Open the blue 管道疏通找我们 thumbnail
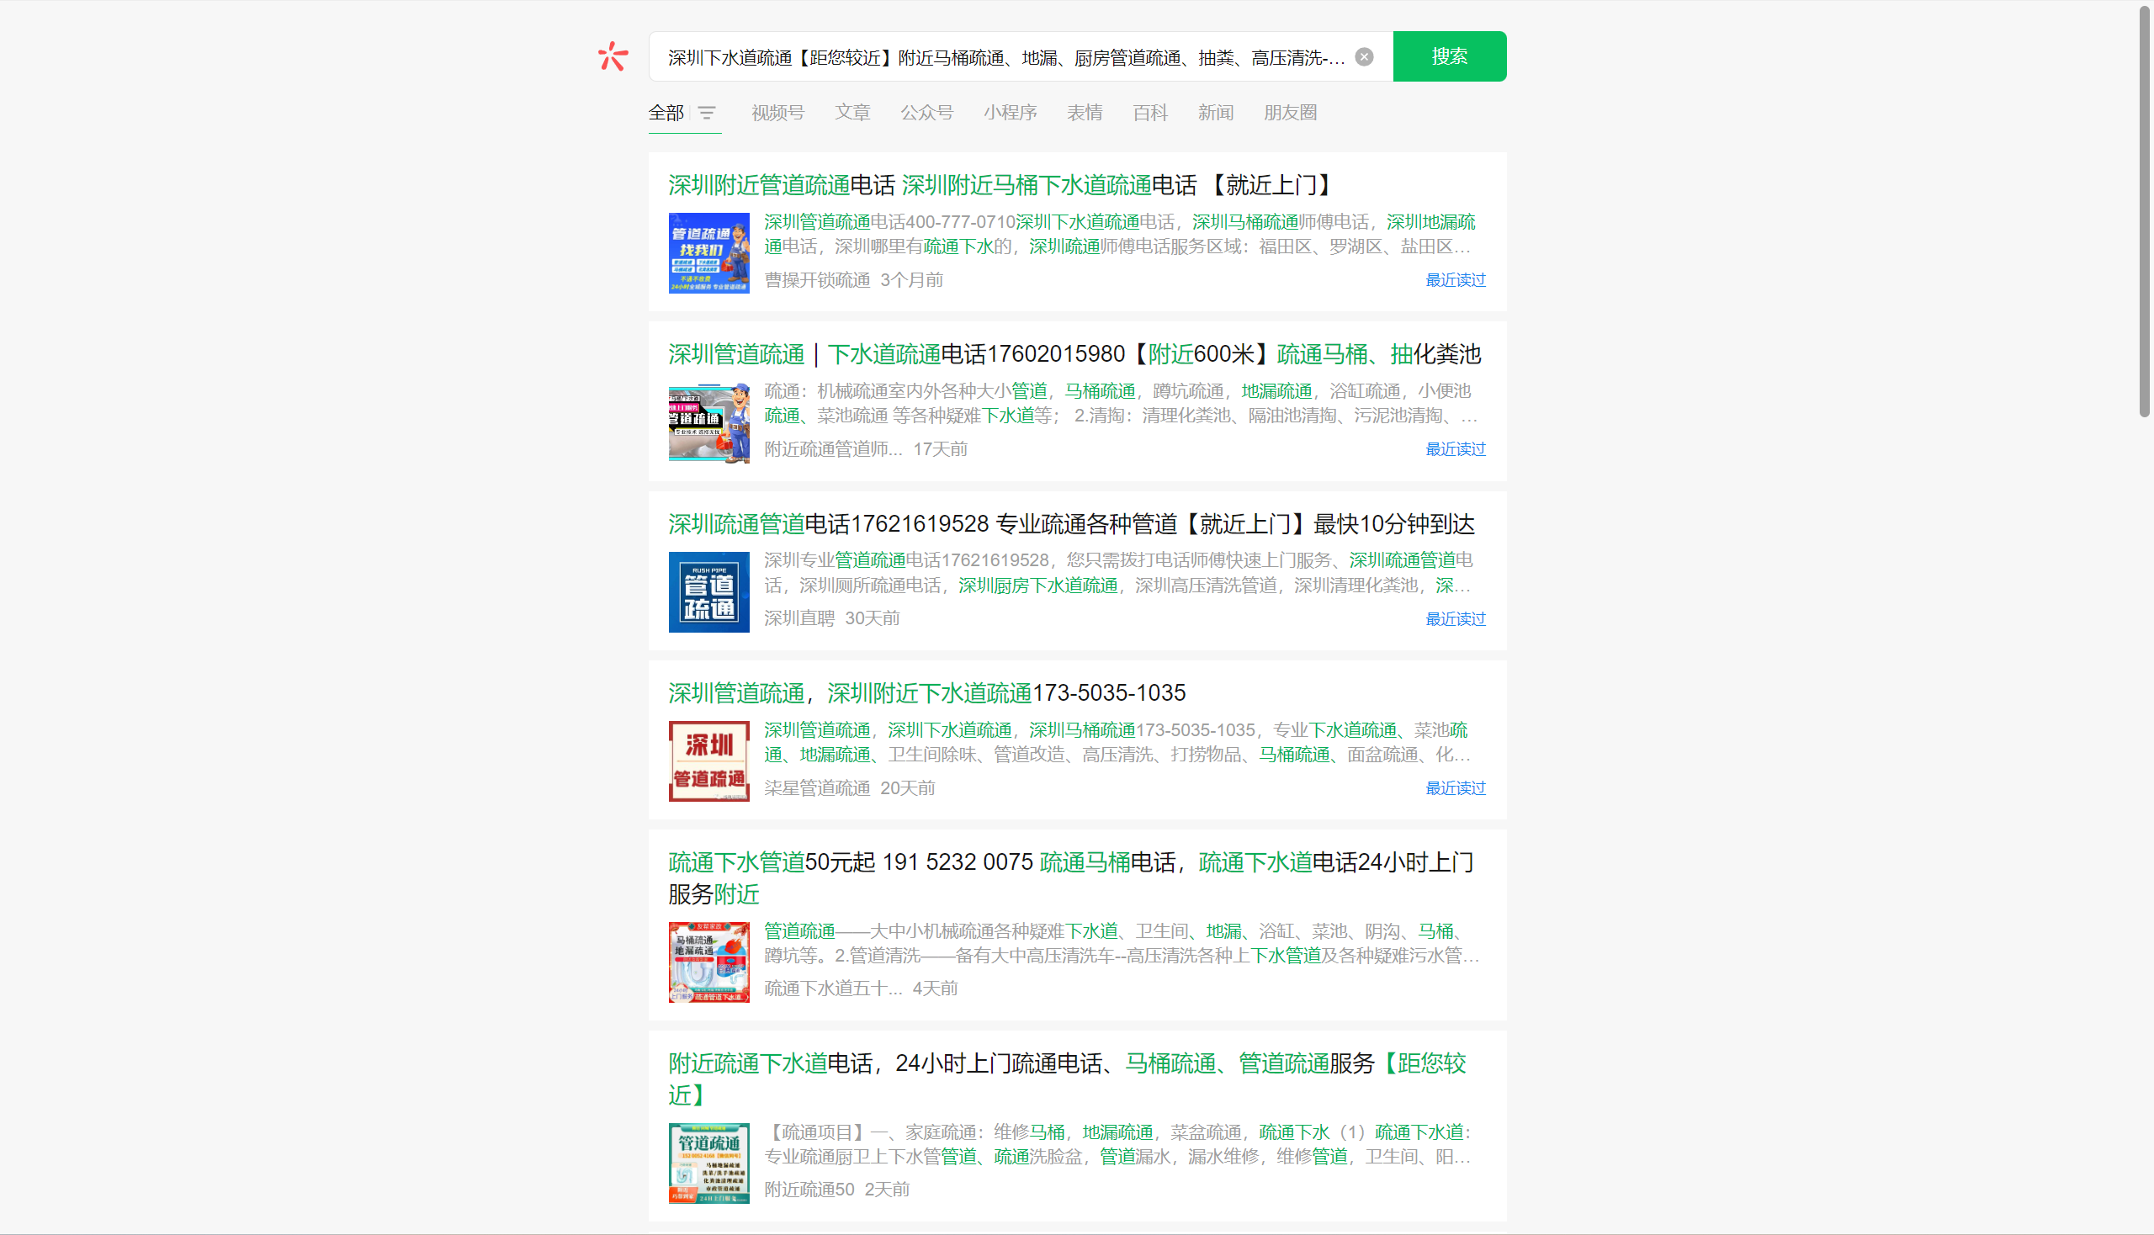 pyautogui.click(x=708, y=252)
